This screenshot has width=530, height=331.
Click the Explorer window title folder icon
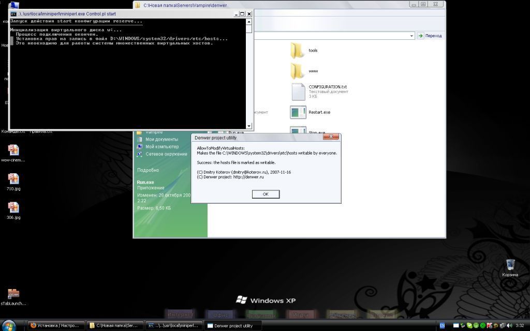pyautogui.click(x=138, y=5)
